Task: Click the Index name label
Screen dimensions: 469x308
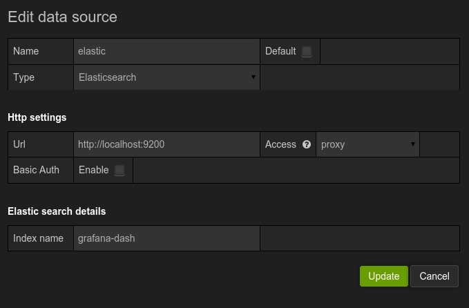Action: click(x=38, y=238)
